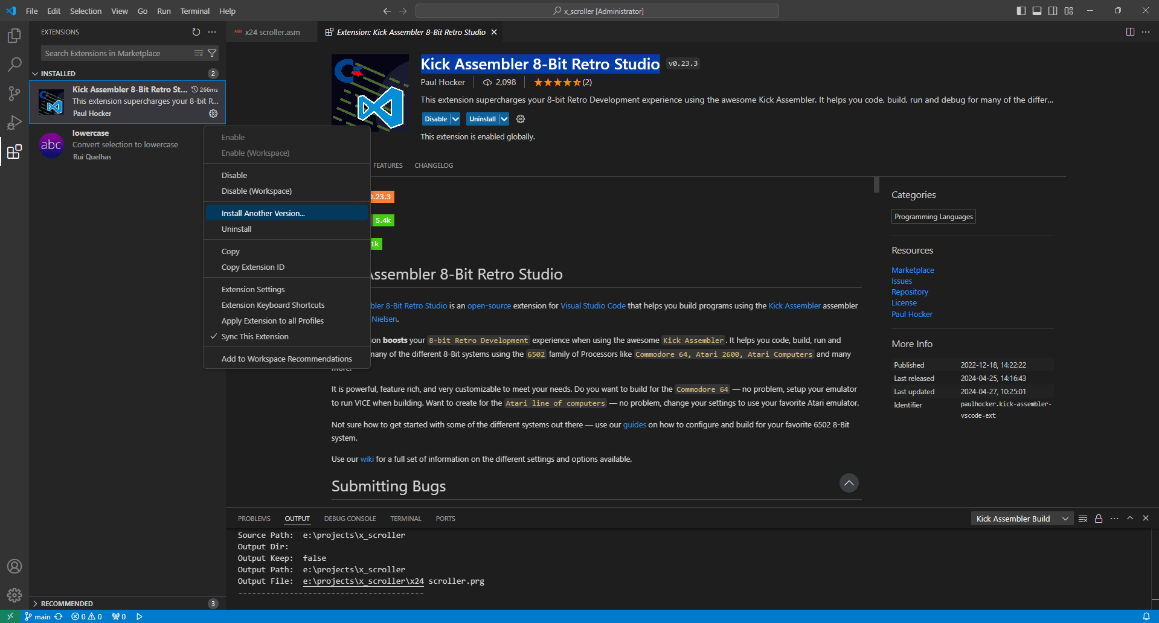Open the Source Control view
This screenshot has width=1159, height=623.
tap(14, 94)
